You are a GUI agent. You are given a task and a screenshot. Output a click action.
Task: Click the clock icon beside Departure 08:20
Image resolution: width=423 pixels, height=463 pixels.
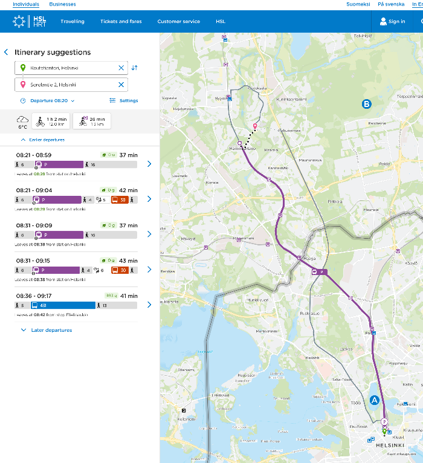[x=23, y=101]
